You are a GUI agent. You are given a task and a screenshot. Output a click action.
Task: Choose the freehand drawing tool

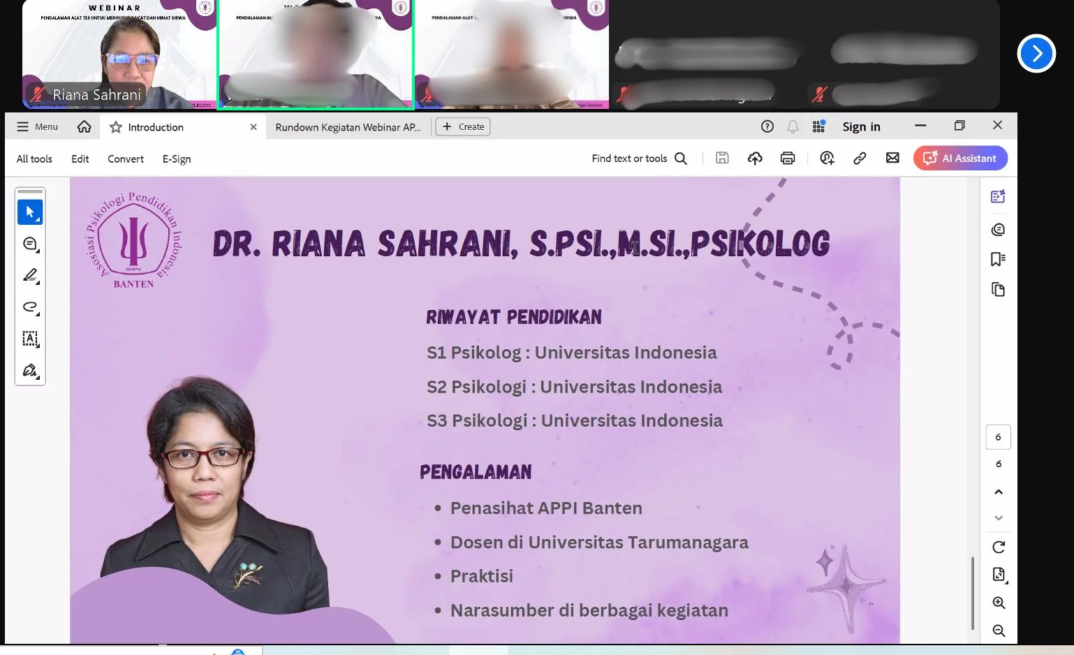tap(30, 307)
